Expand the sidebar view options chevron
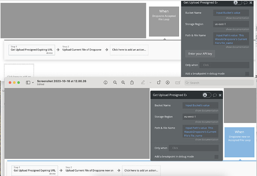257x176 pixels. [33, 82]
